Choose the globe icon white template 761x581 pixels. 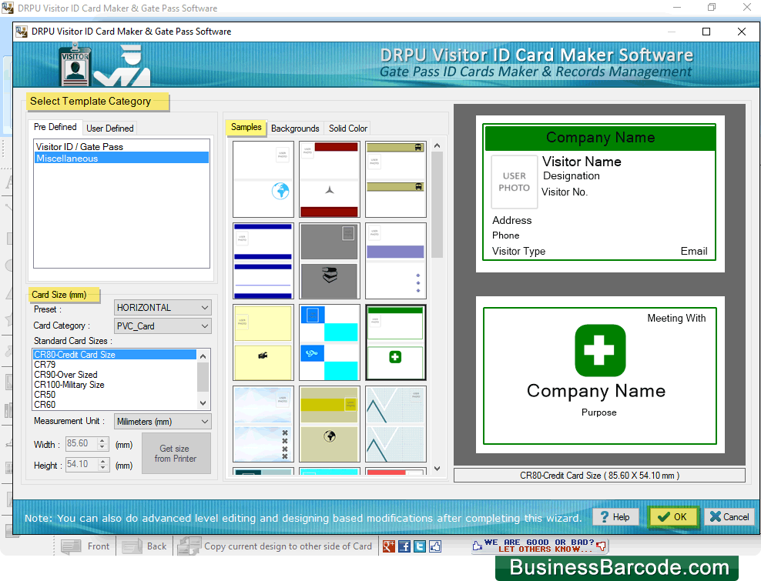(263, 179)
